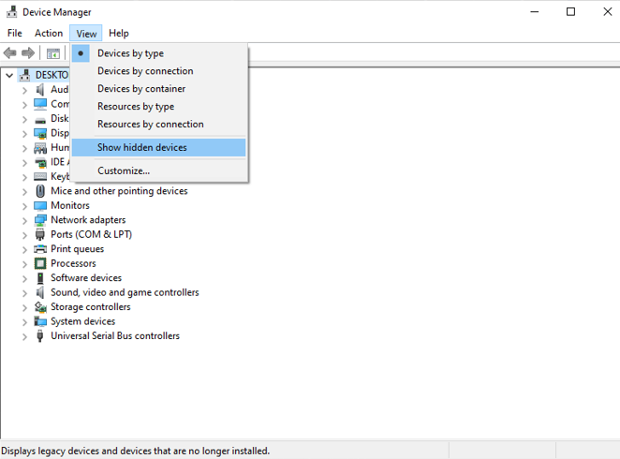
Task: Select the Monitors label
Action: [70, 205]
